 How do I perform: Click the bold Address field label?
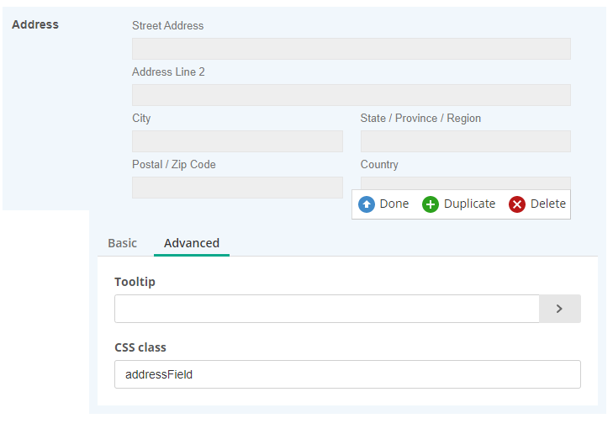pyautogui.click(x=35, y=24)
